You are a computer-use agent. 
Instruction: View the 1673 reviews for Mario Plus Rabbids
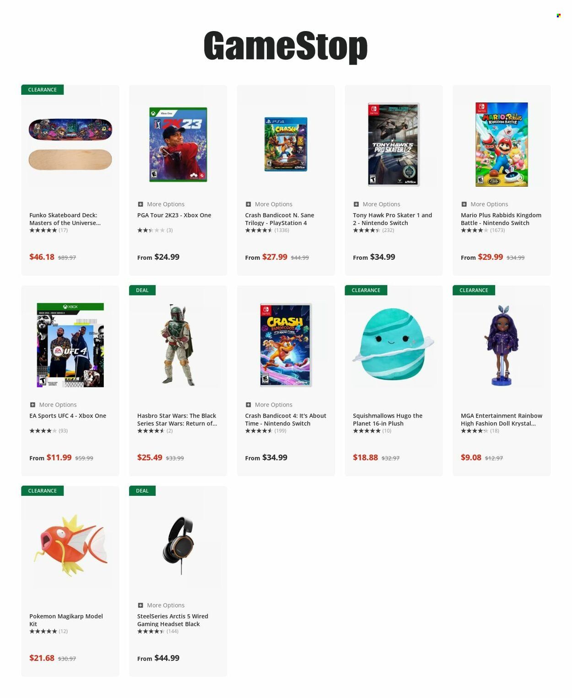pyautogui.click(x=497, y=230)
